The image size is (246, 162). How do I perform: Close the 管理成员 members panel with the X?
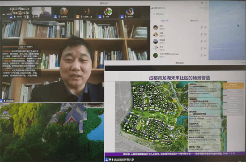(203, 8)
